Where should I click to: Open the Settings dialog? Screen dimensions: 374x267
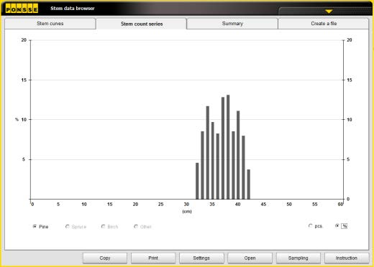pyautogui.click(x=201, y=258)
